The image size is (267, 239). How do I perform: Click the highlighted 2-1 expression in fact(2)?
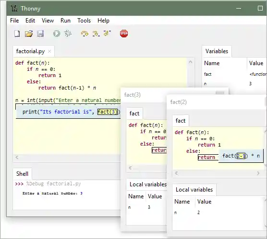[241, 156]
